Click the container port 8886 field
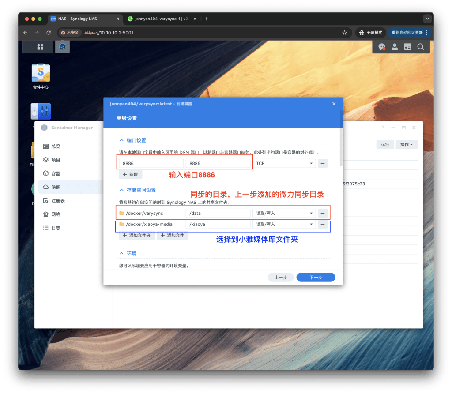This screenshot has height=394, width=452. (x=218, y=163)
